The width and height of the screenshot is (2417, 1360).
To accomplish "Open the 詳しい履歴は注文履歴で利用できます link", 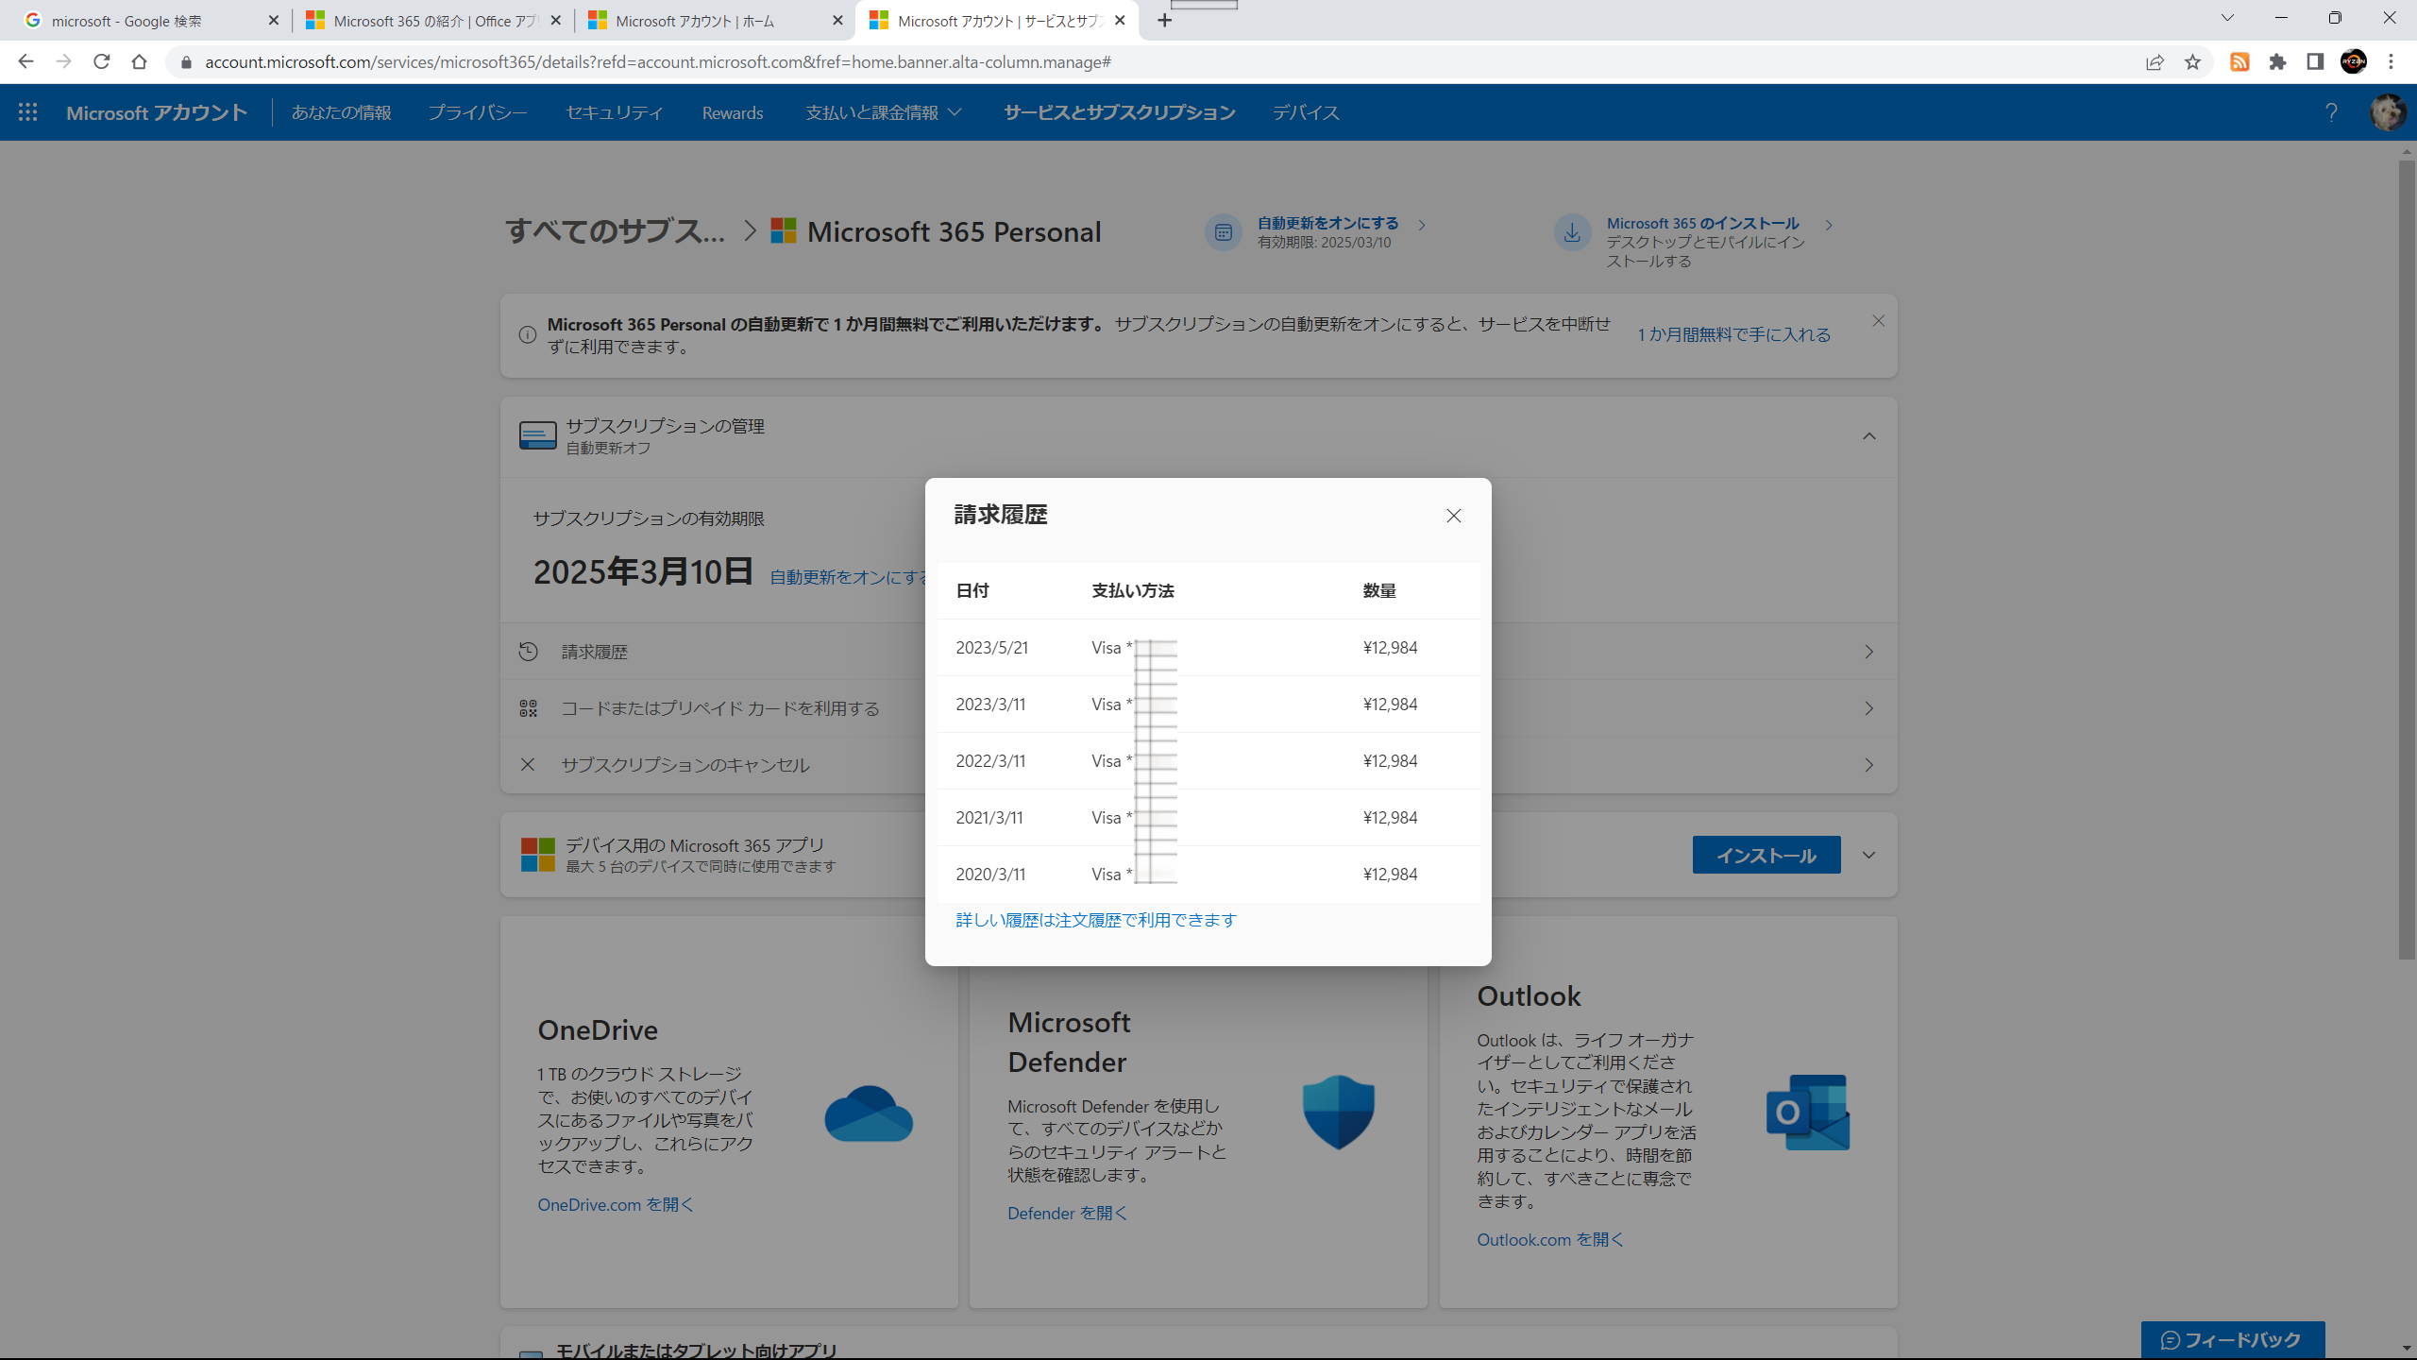I will [x=1095, y=920].
